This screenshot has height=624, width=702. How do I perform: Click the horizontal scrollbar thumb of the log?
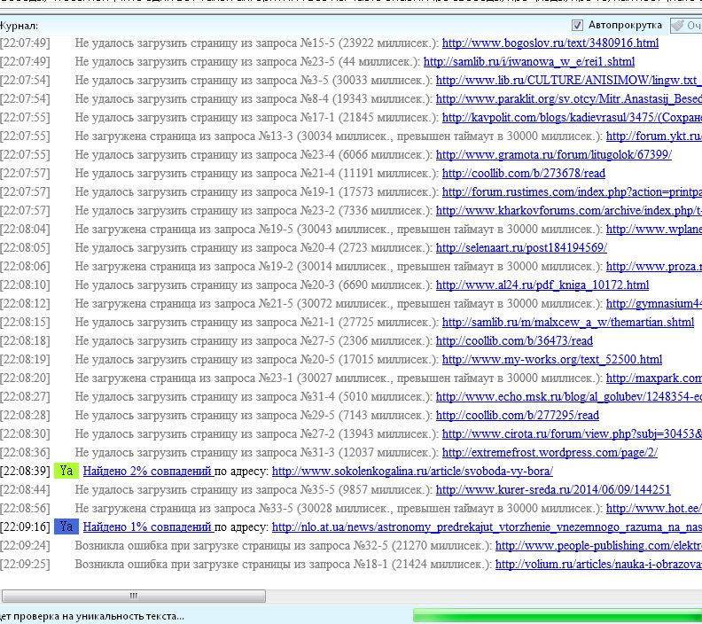[133, 596]
